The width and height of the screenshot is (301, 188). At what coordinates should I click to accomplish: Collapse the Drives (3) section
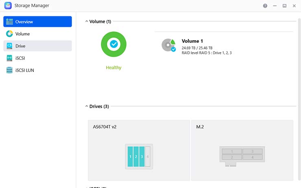(86, 107)
